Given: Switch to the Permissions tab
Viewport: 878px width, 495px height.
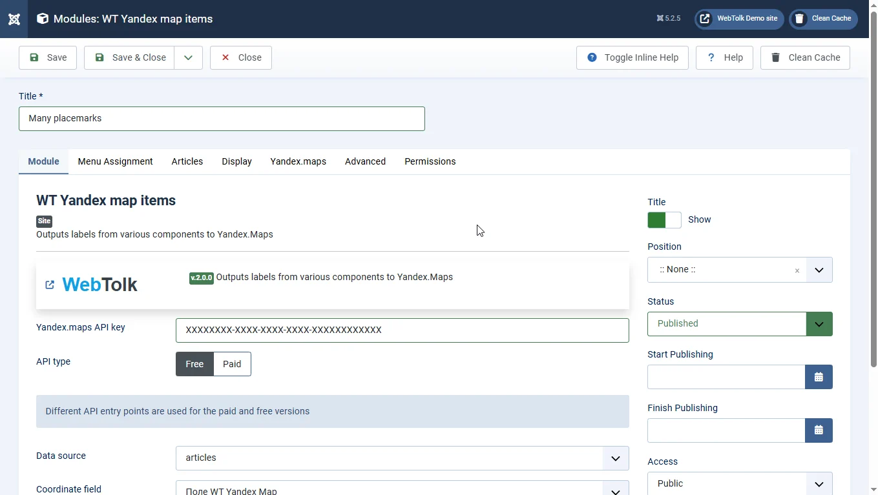Looking at the screenshot, I should (430, 161).
